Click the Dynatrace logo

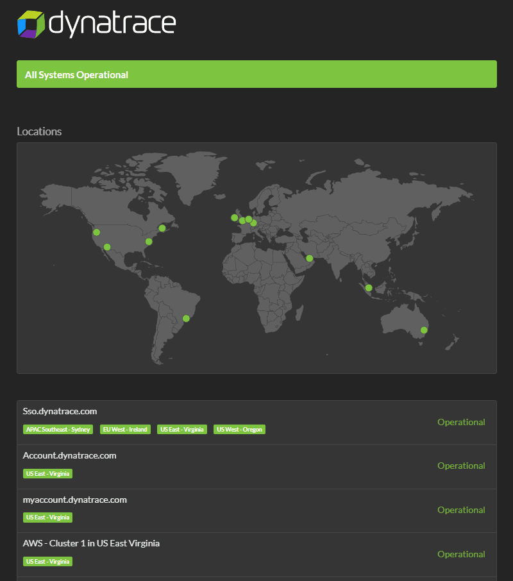96,24
